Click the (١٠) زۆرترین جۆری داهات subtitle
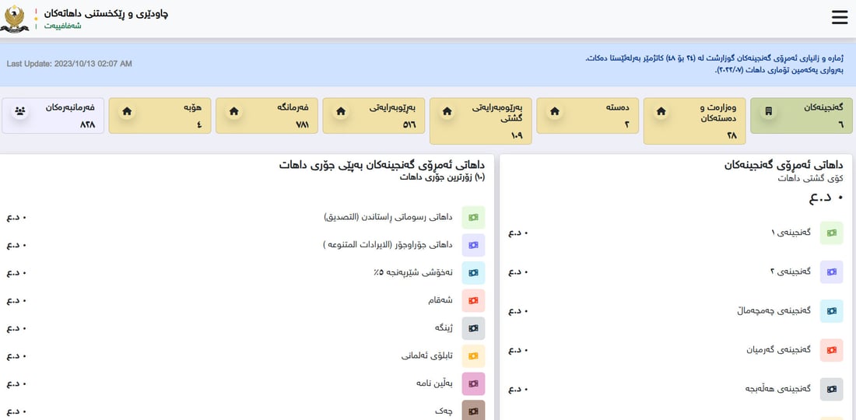The height and width of the screenshot is (420, 856). 442,177
